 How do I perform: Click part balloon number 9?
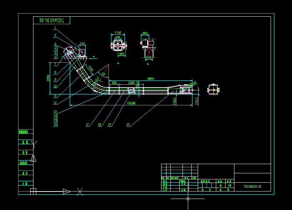point(55,80)
